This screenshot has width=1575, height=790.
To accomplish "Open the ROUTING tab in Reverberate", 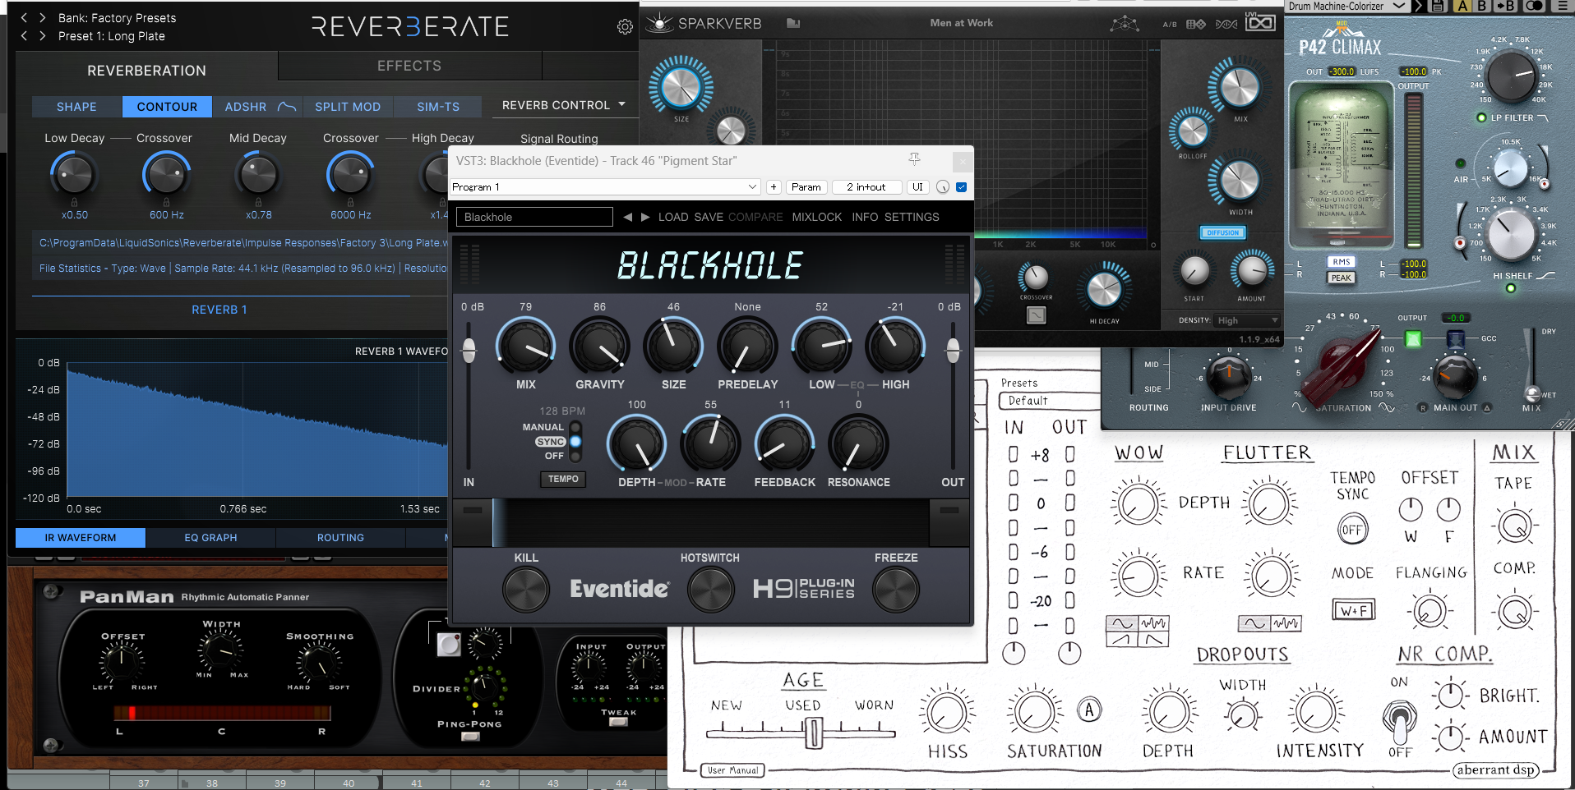I will click(340, 538).
